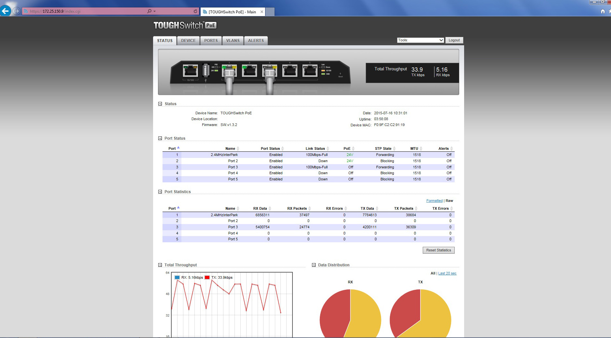The width and height of the screenshot is (611, 338).
Task: Sort statistics by TX Errors column
Action: pos(443,208)
